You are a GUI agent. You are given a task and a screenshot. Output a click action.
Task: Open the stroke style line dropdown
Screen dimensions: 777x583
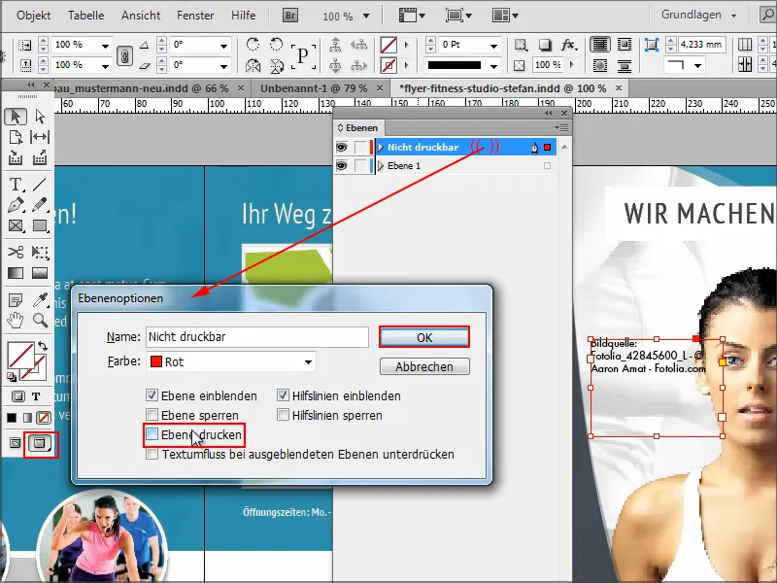[493, 65]
